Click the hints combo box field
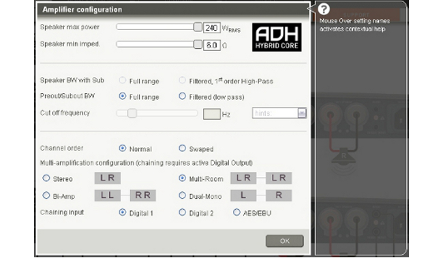 [x=279, y=113]
